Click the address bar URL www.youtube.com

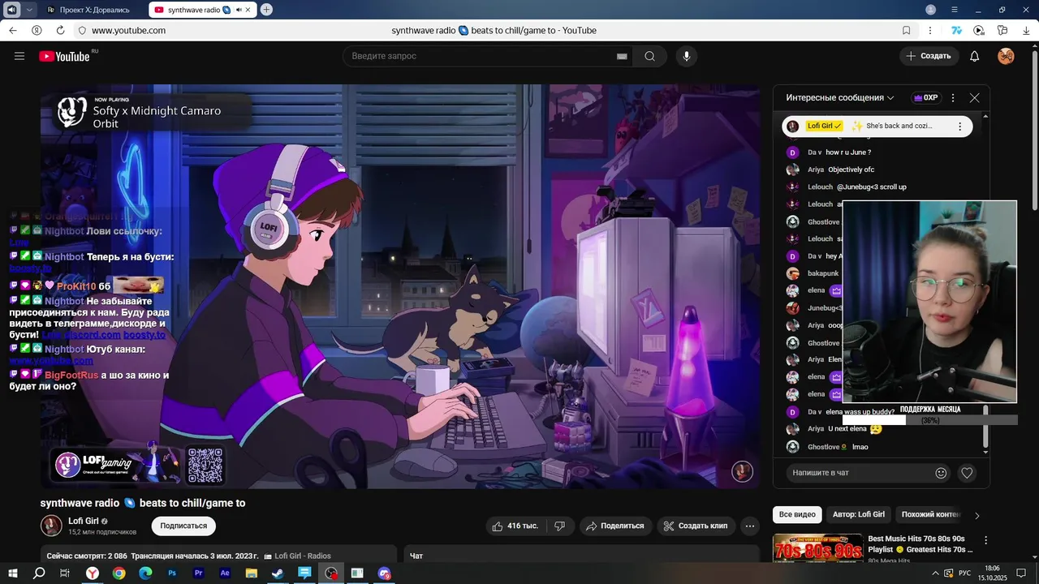coord(128,30)
